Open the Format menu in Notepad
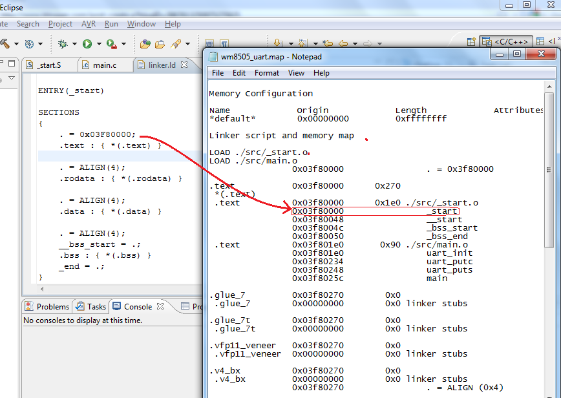This screenshot has height=398, width=561. coord(266,73)
